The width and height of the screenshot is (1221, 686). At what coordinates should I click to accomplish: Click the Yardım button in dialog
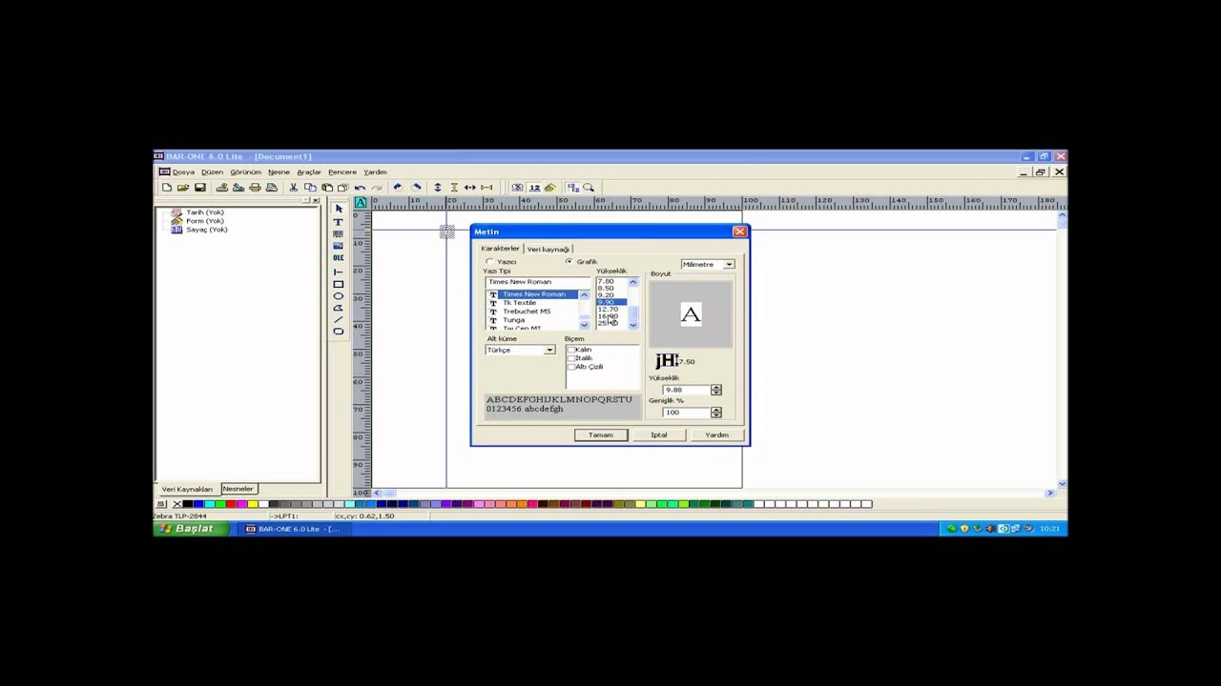[716, 434]
